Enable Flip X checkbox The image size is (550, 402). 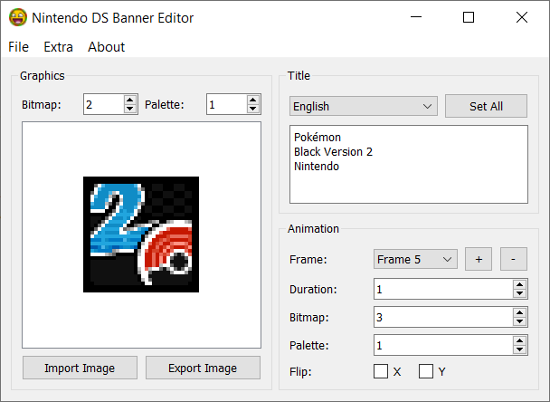coord(381,371)
